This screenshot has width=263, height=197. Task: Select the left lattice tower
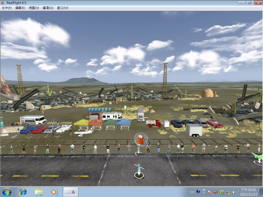20,80
